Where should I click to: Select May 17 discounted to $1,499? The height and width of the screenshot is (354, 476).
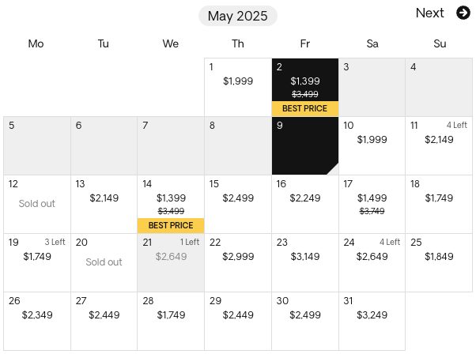pos(372,204)
